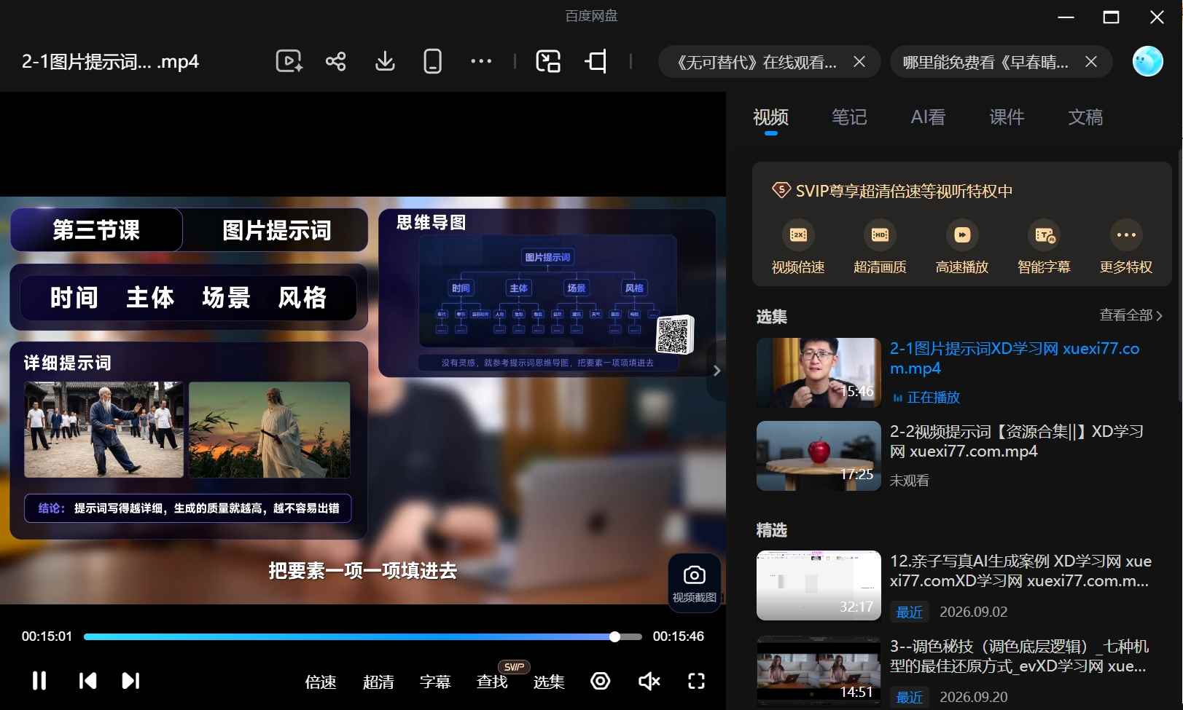Open the 查找 SVIP search feature

coord(492,682)
